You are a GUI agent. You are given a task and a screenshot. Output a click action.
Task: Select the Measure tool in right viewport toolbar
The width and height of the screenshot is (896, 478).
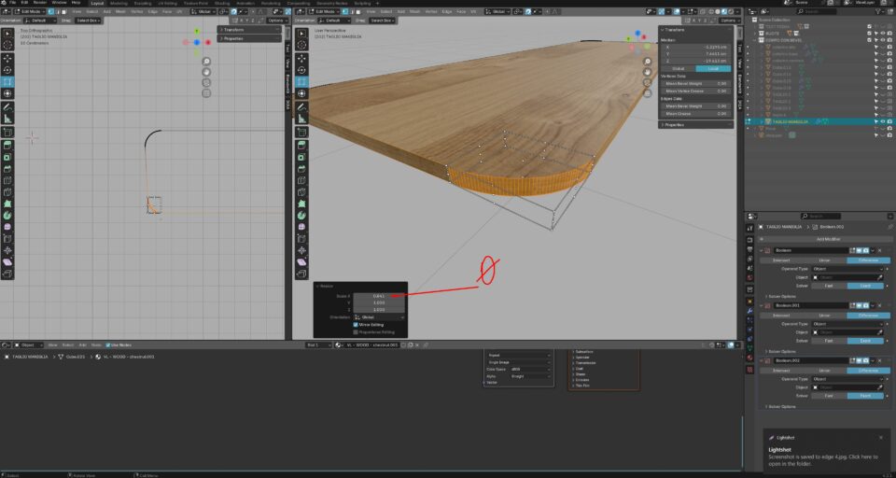(x=301, y=119)
